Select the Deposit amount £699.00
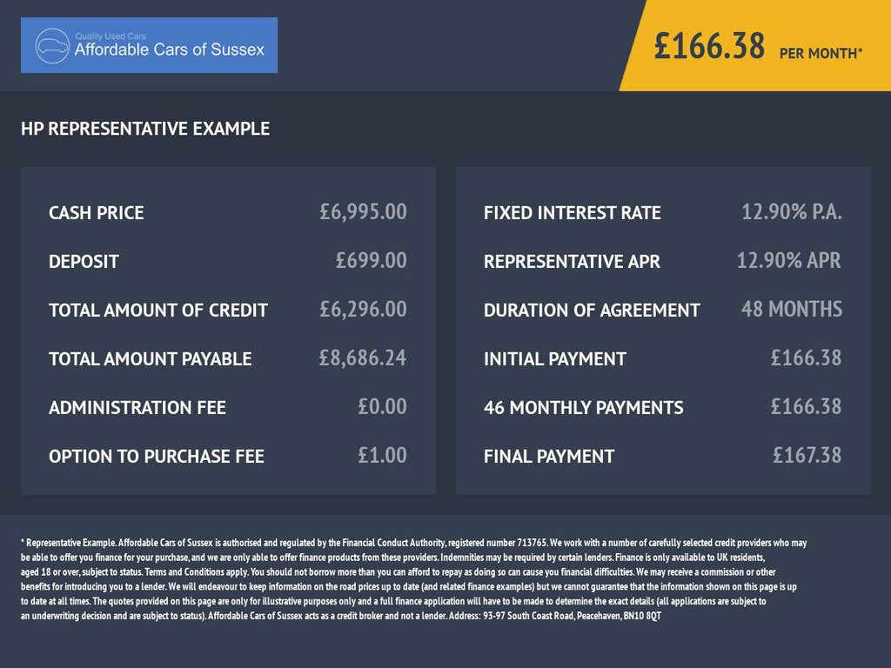891x668 pixels. coord(371,260)
